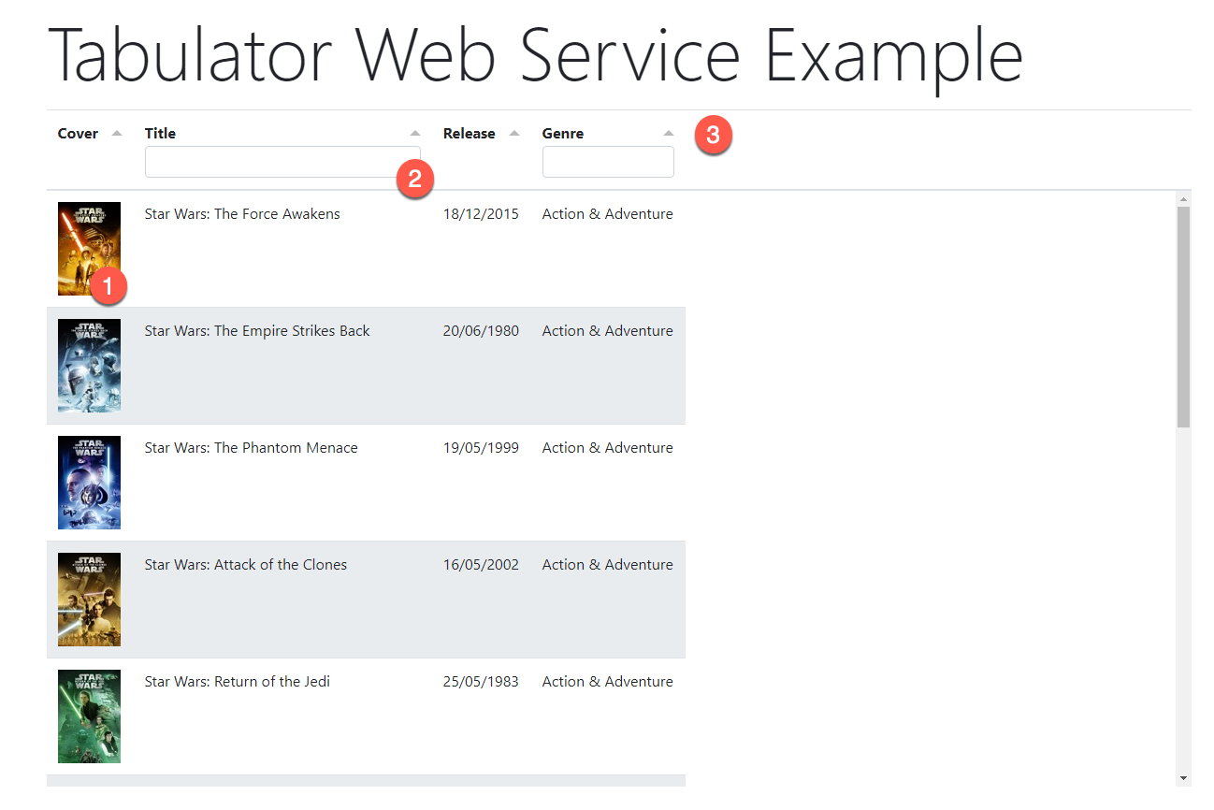Open The Force Awakens cover thumbnail

coord(89,249)
